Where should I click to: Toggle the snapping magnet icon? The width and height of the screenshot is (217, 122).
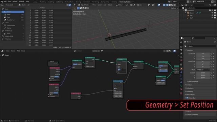[x=131, y=5]
